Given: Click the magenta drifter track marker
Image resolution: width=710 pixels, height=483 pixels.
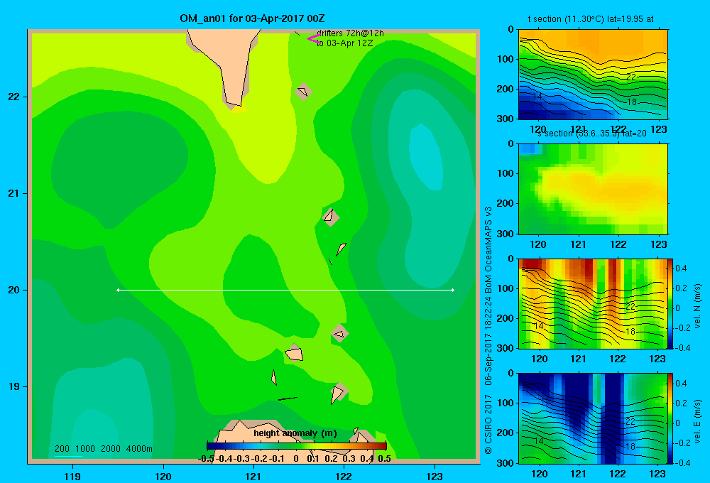Looking at the screenshot, I should click(314, 38).
